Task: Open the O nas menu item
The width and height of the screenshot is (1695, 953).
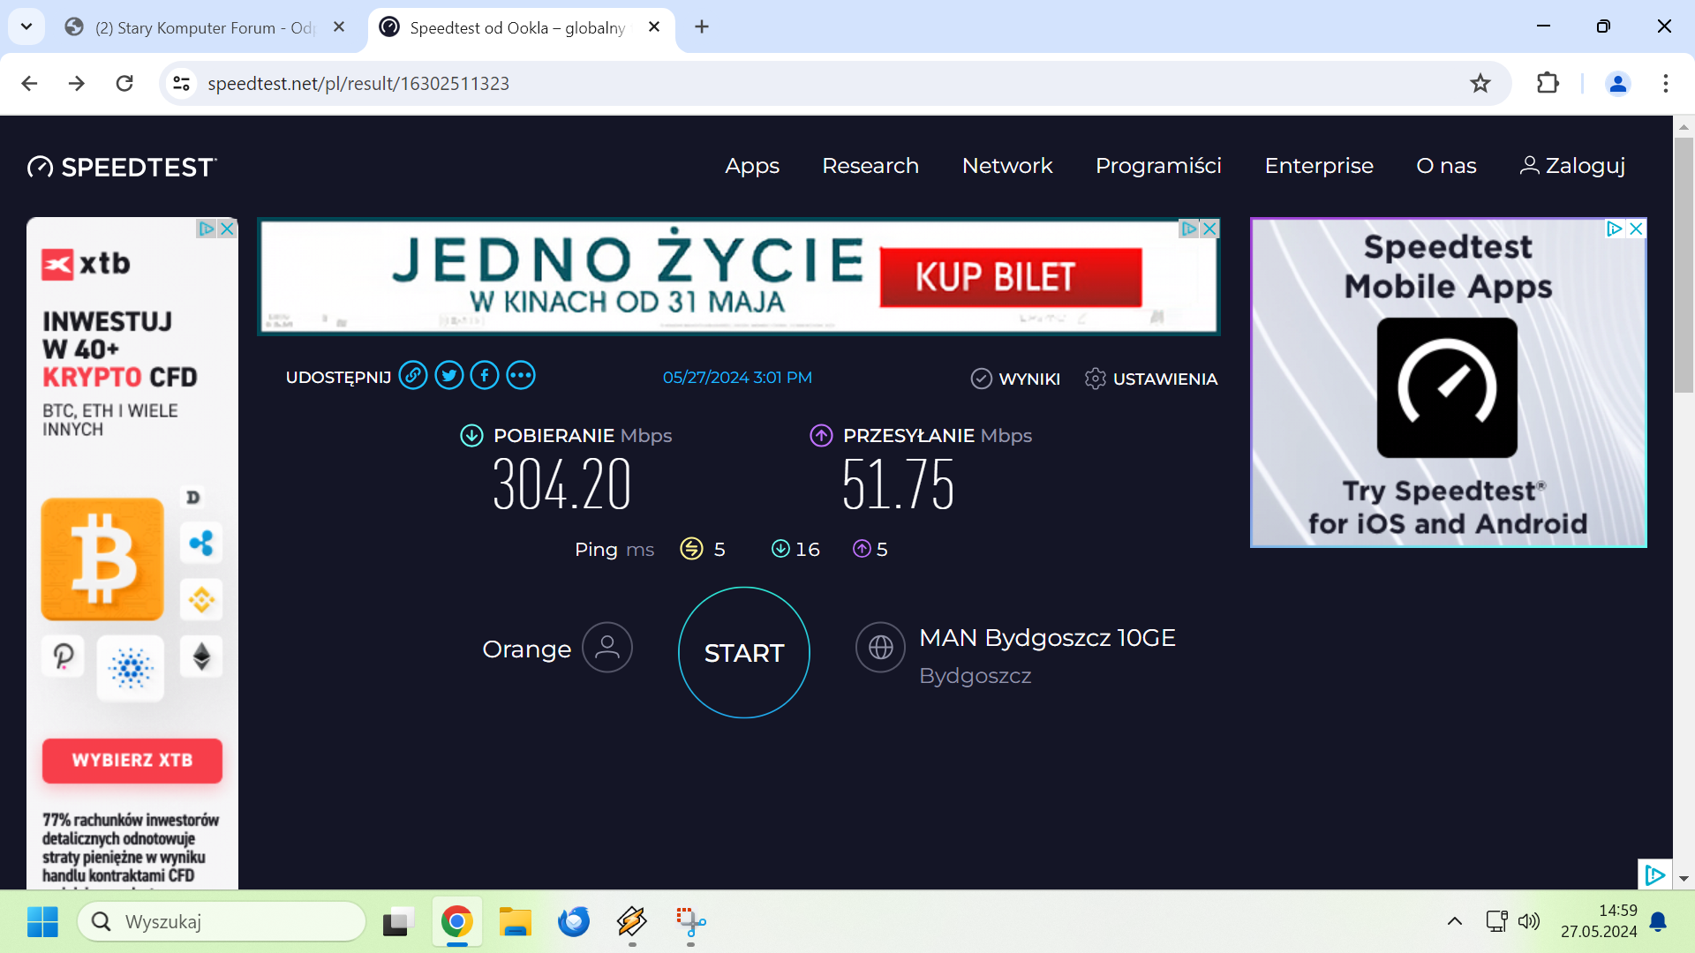Action: [x=1446, y=166]
